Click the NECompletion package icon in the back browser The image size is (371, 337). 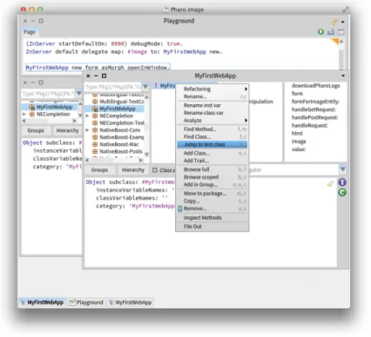[32, 115]
